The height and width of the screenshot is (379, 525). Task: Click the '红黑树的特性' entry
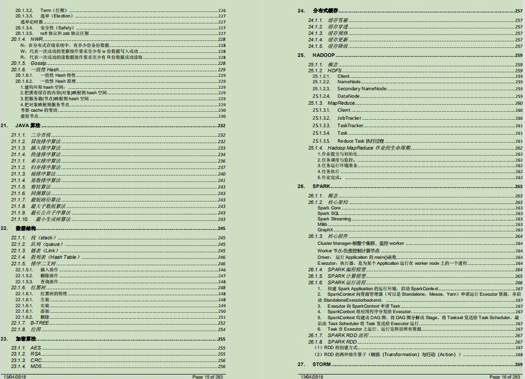pyautogui.click(x=121, y=294)
